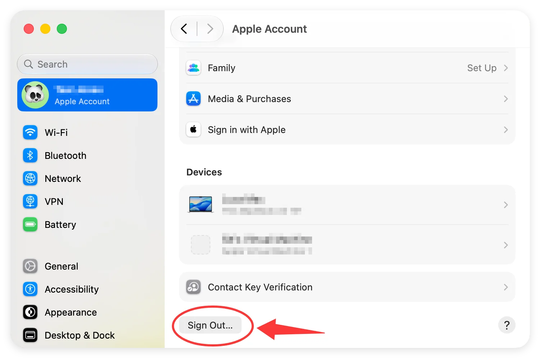Go forward with the right arrow button
Screen dimensions: 540x358
[x=210, y=29]
